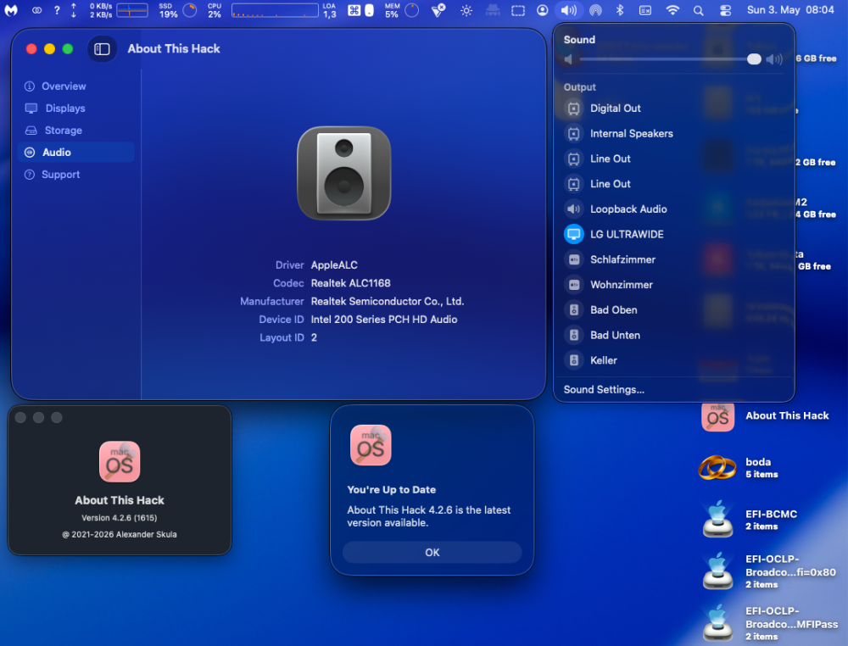Open EFI-OCLP-Broadco...fi=0x80 drive

click(717, 571)
